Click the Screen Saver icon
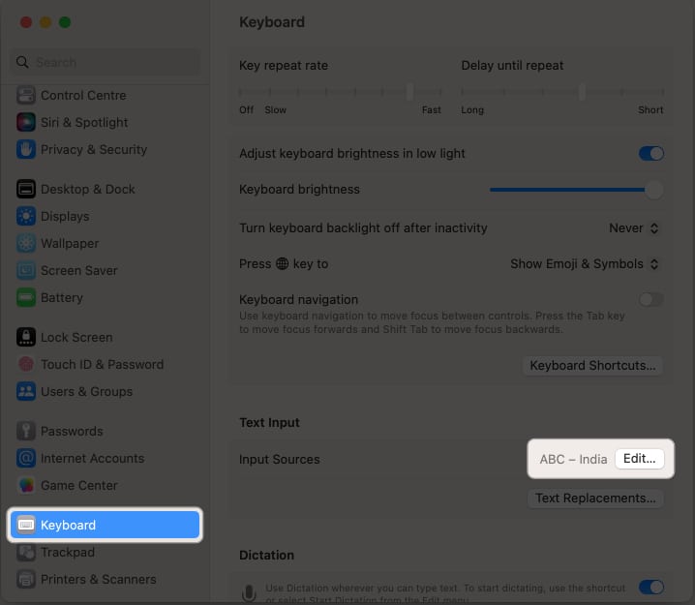The height and width of the screenshot is (605, 695). coord(26,270)
